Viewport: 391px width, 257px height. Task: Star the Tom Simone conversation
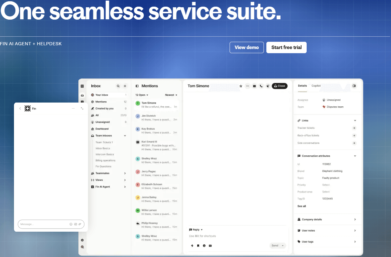[x=241, y=86]
